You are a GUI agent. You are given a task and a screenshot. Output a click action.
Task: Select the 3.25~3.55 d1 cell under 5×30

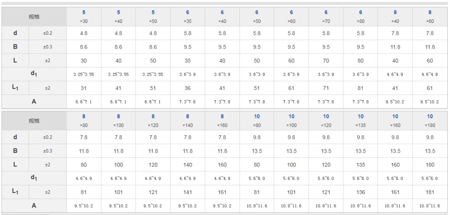click(x=84, y=75)
